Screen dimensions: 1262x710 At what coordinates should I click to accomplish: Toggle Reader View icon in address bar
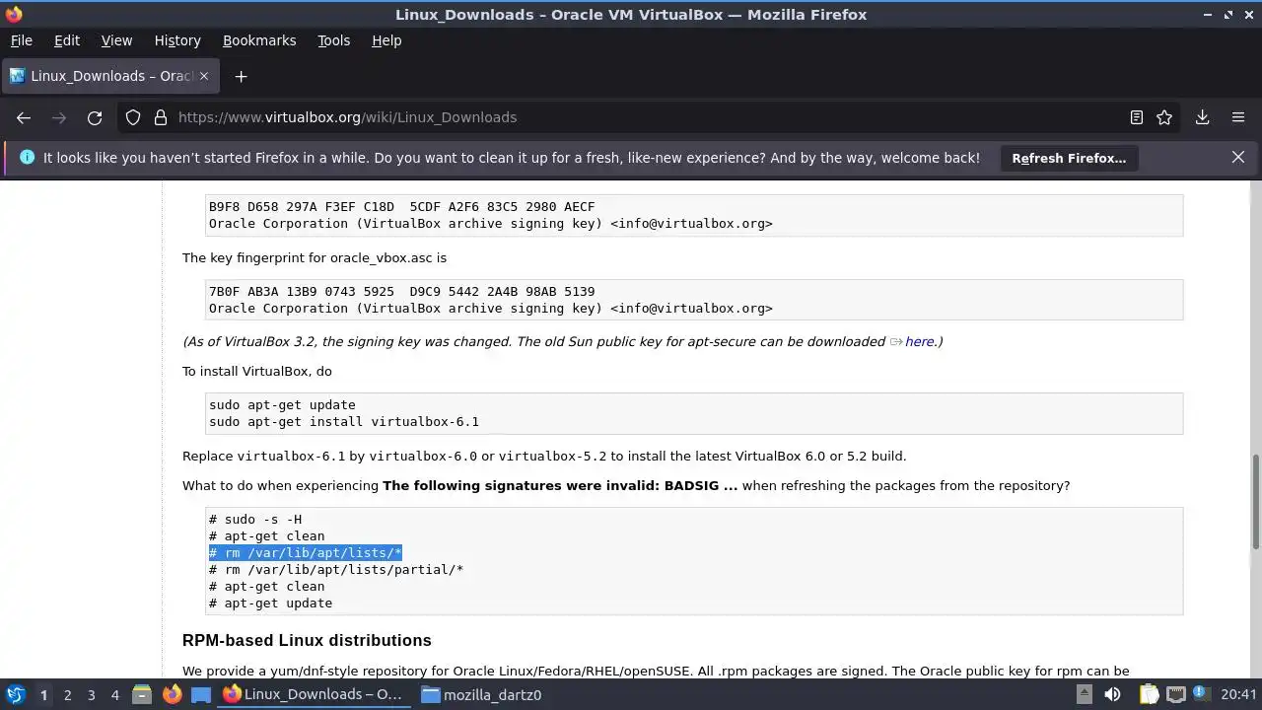pyautogui.click(x=1137, y=117)
